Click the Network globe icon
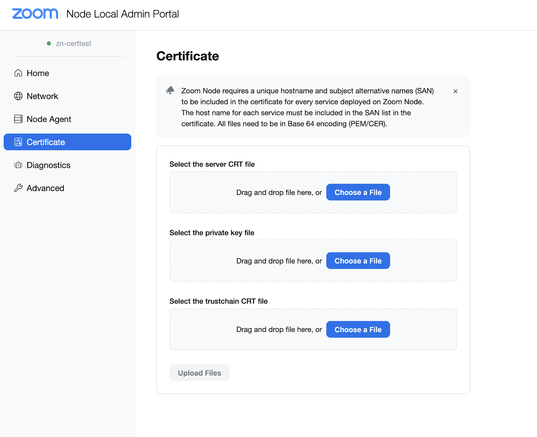537x437 pixels. [x=18, y=96]
